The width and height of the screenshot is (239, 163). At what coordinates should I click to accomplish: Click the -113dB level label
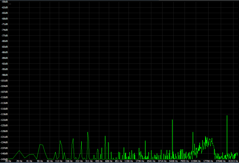(4, 103)
